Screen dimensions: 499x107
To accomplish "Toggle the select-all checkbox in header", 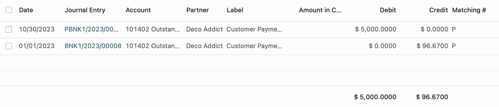I will (9, 10).
